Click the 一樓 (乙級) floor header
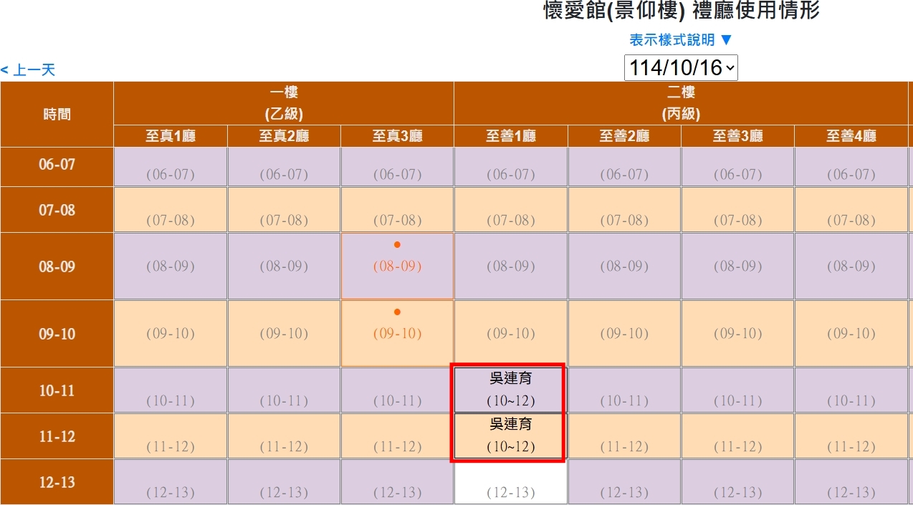The height and width of the screenshot is (505, 913). (x=284, y=103)
